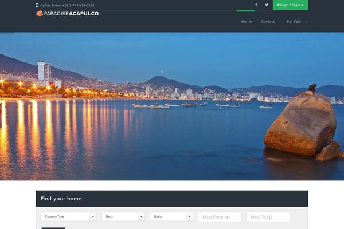The image size is (344, 229).
Task: Open the Property Type dropdown
Action: point(69,216)
